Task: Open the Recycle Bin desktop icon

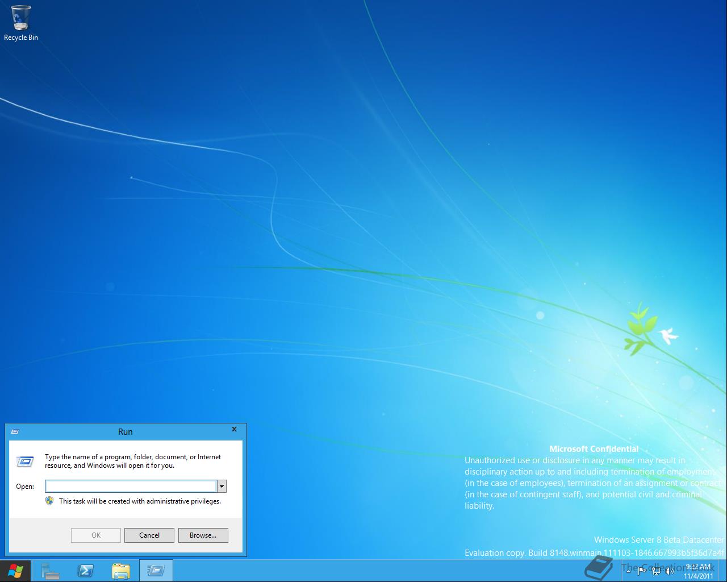Action: coord(20,23)
